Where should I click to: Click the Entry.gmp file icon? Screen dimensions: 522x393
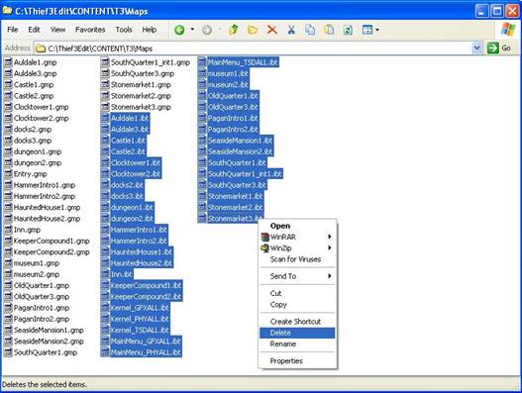click(8, 173)
